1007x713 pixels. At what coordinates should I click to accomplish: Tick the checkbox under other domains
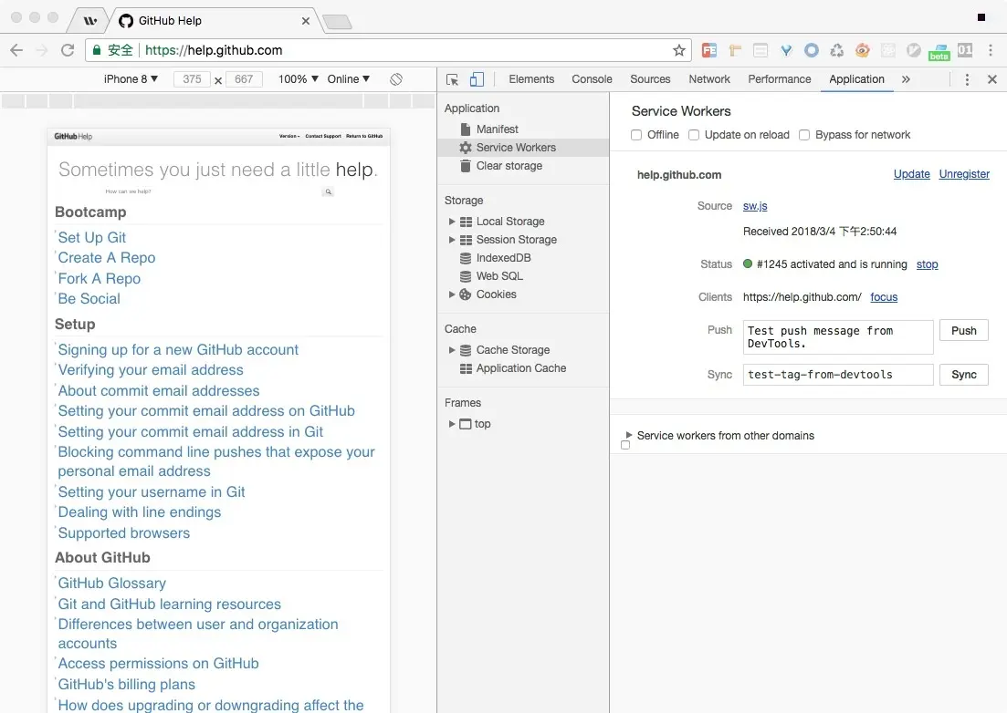click(625, 445)
